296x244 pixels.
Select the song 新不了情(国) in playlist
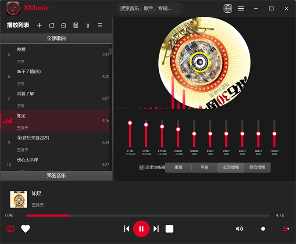point(56,77)
